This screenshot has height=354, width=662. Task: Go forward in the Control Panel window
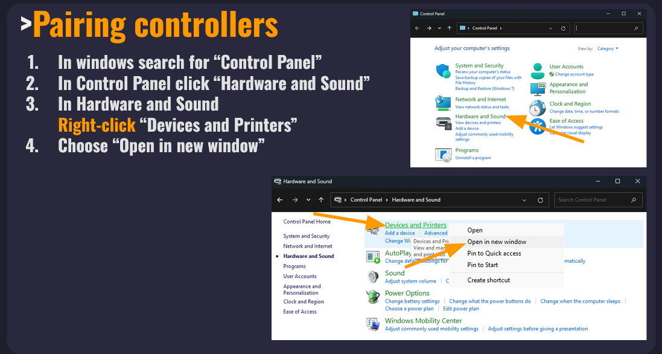click(x=429, y=28)
